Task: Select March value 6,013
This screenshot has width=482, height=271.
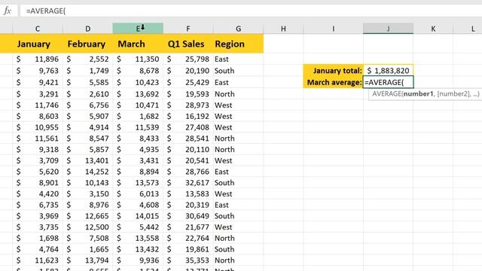Action: pos(138,193)
